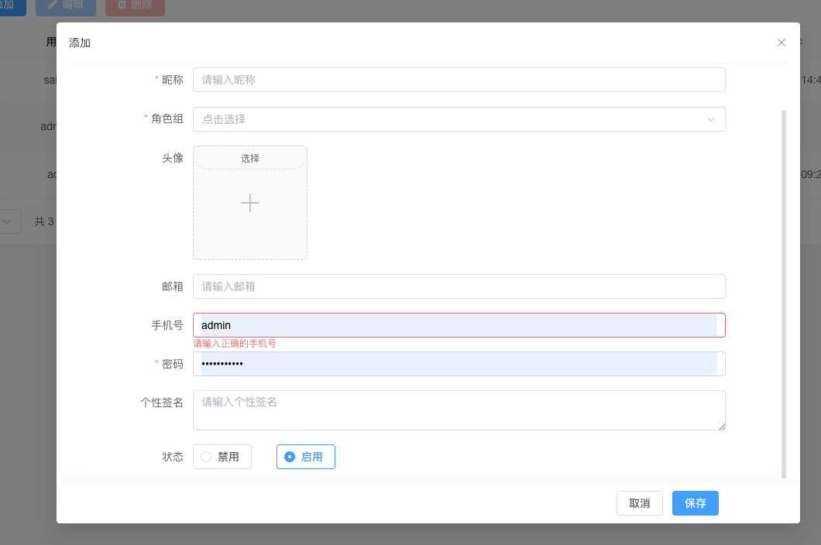Click the 编辑 button behind the dialog
This screenshot has width=821, height=545.
click(66, 5)
